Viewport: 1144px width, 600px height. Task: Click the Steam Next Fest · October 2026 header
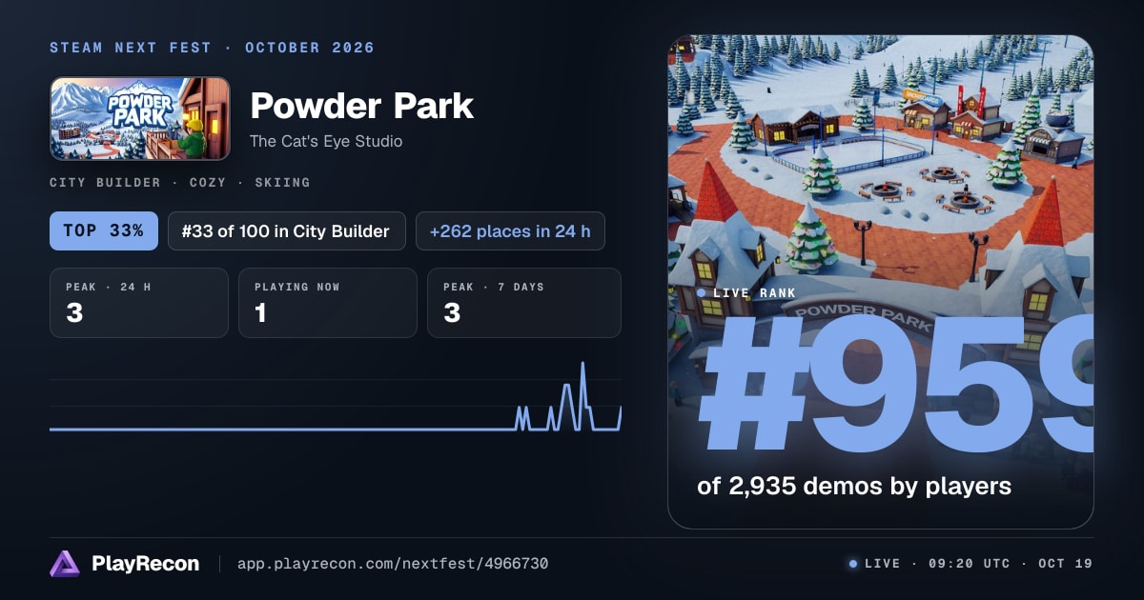click(212, 48)
